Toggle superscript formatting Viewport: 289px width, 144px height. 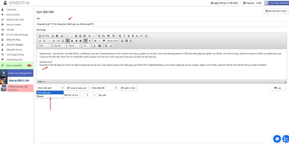pyautogui.click(x=141, y=36)
